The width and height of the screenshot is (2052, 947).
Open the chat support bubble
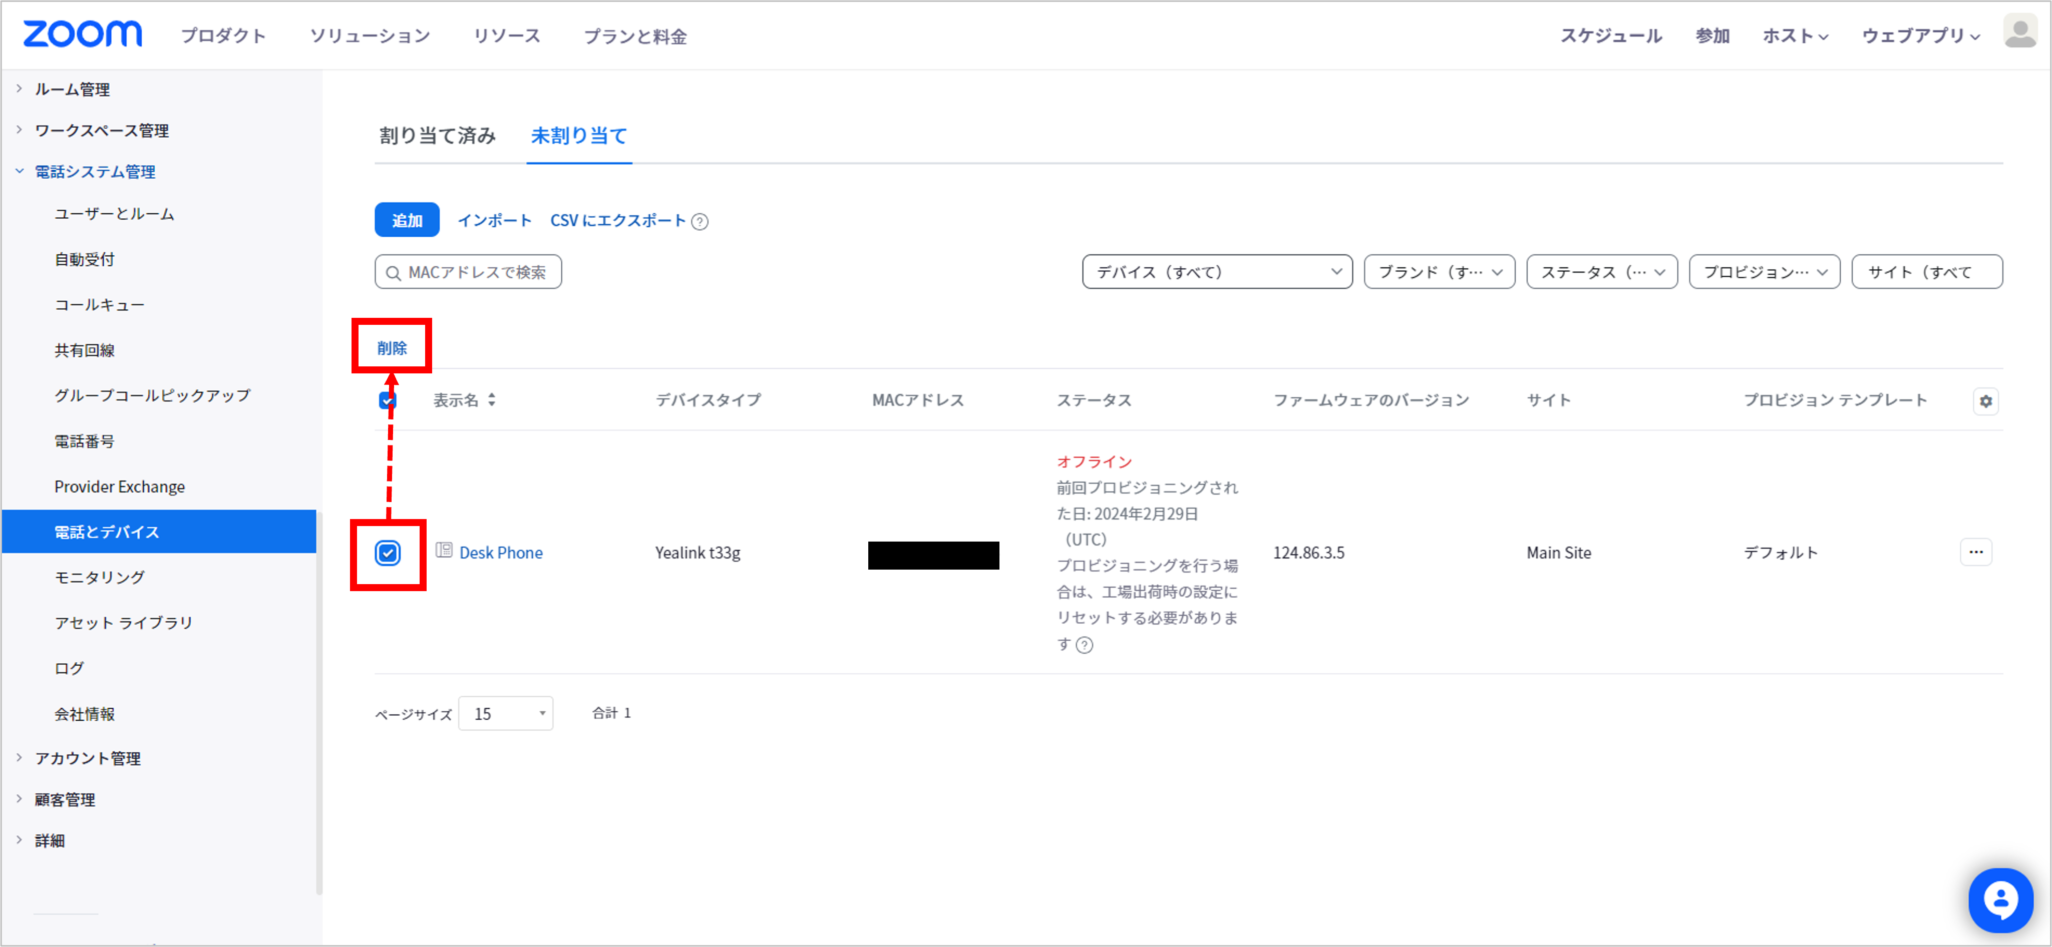(2000, 900)
